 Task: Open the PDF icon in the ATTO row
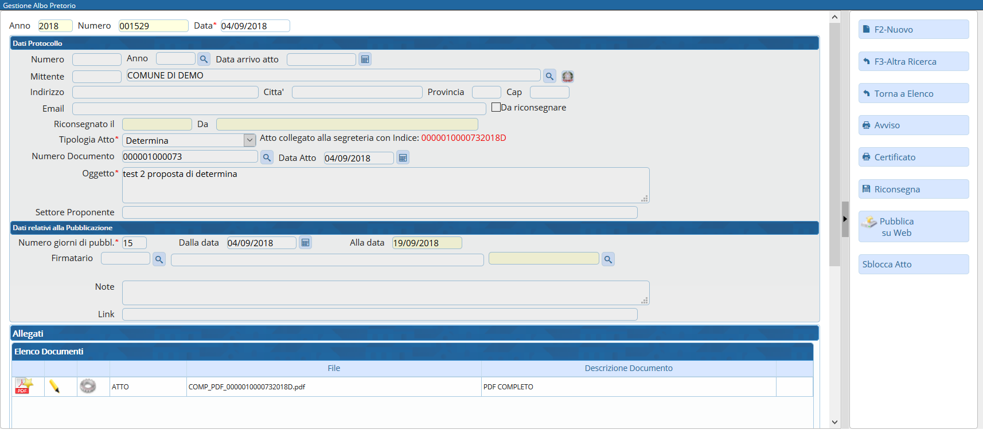coord(24,386)
